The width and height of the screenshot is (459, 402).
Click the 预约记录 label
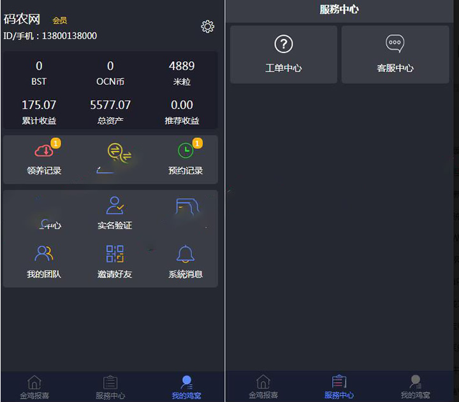click(x=186, y=170)
